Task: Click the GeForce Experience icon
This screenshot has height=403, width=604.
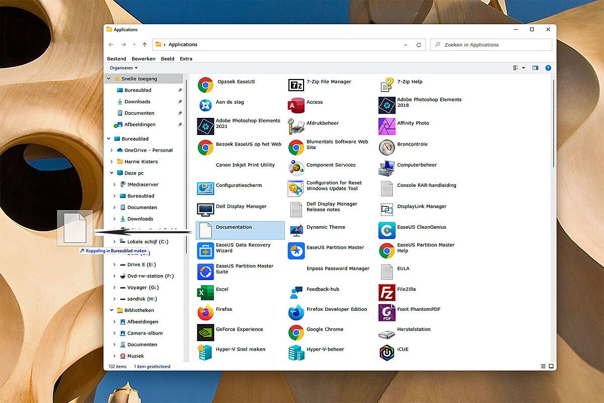Action: [205, 332]
